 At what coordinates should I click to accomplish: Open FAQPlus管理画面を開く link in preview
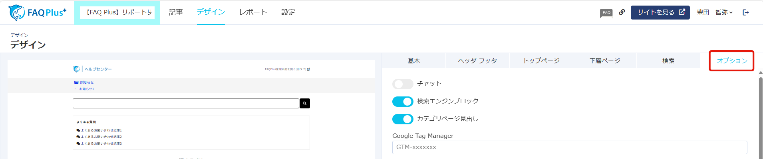pos(287,69)
